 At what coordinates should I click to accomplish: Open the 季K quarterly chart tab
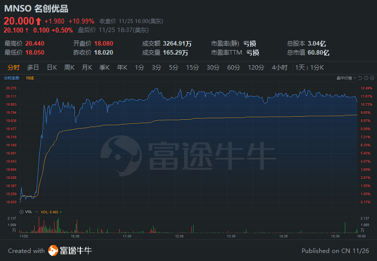(x=105, y=68)
